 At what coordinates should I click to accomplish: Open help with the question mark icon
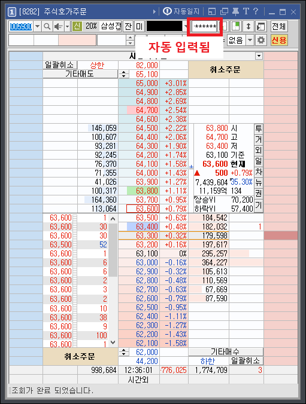(x=256, y=11)
